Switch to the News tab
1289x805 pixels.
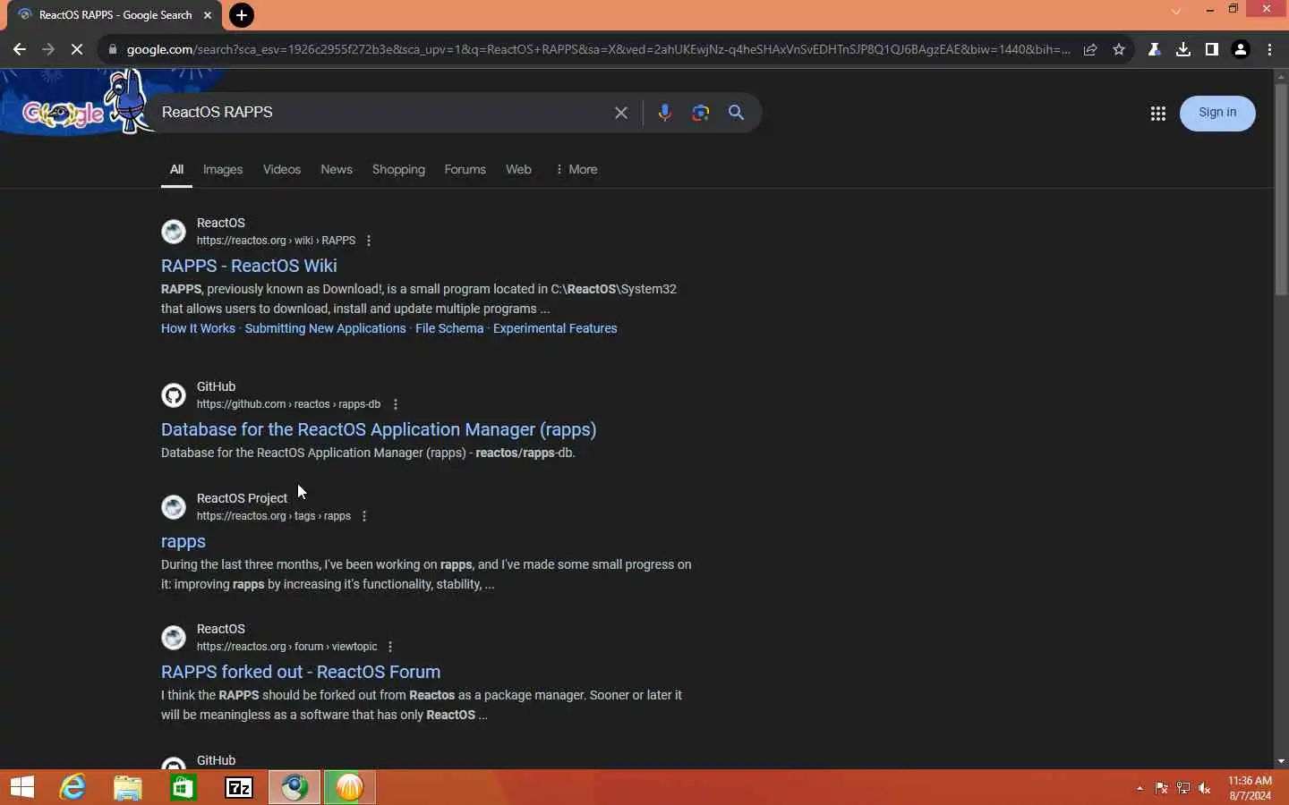[337, 169]
